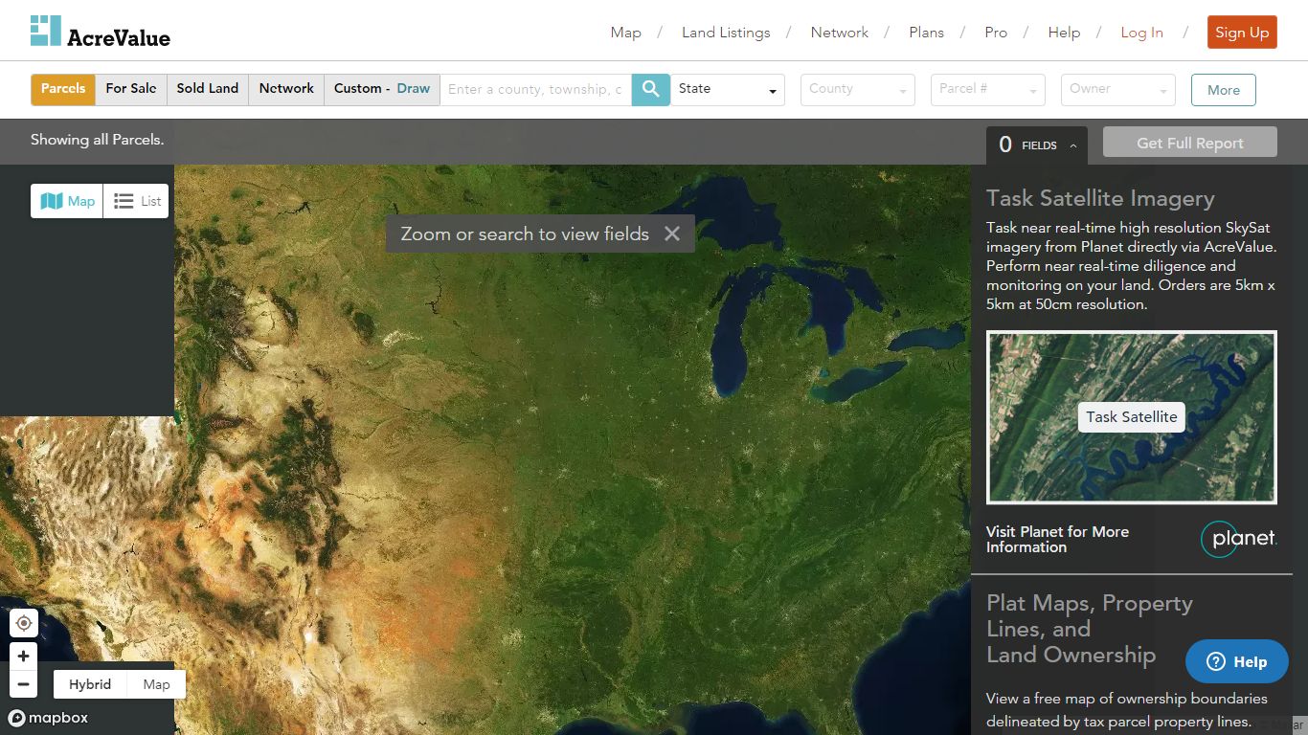
Task: Open the blue Help chat button
Action: (1237, 661)
